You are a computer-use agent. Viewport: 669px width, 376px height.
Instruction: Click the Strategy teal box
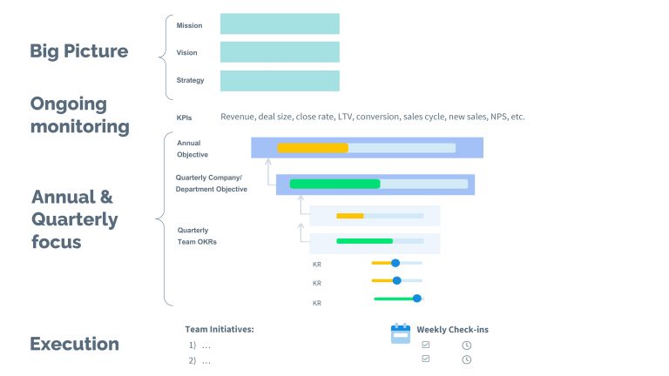pos(280,80)
